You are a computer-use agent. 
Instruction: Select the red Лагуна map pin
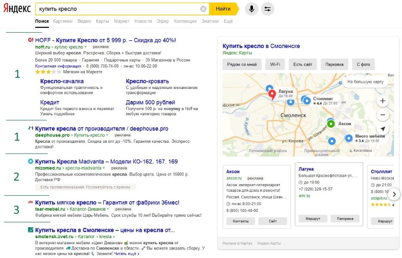272,95
